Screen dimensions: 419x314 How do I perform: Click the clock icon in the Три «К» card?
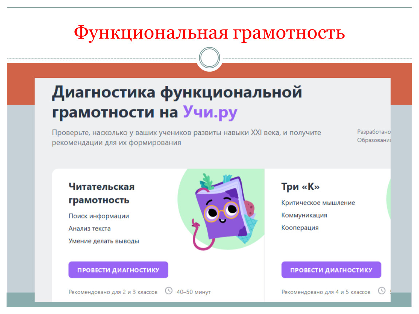click(x=381, y=291)
